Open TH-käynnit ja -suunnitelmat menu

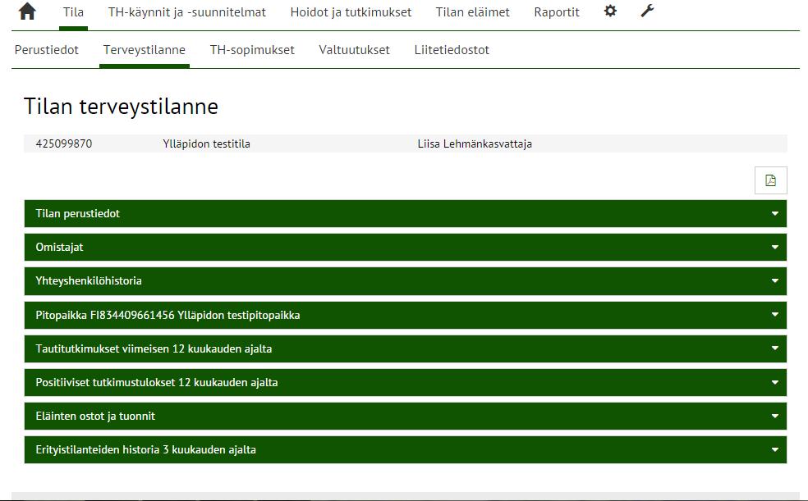pos(187,11)
